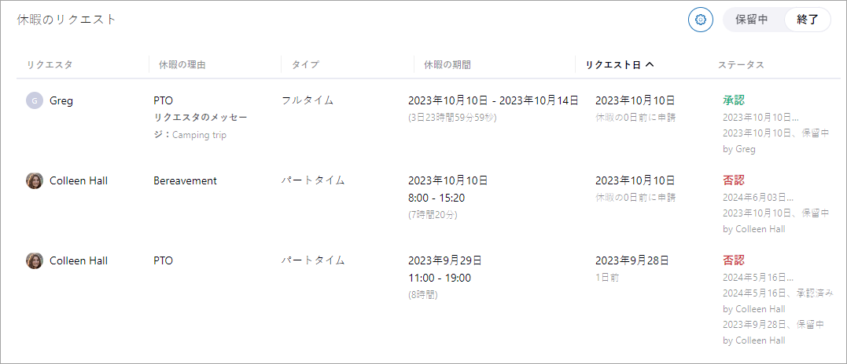Open Greg's requester name
This screenshot has height=364, width=847.
61,100
